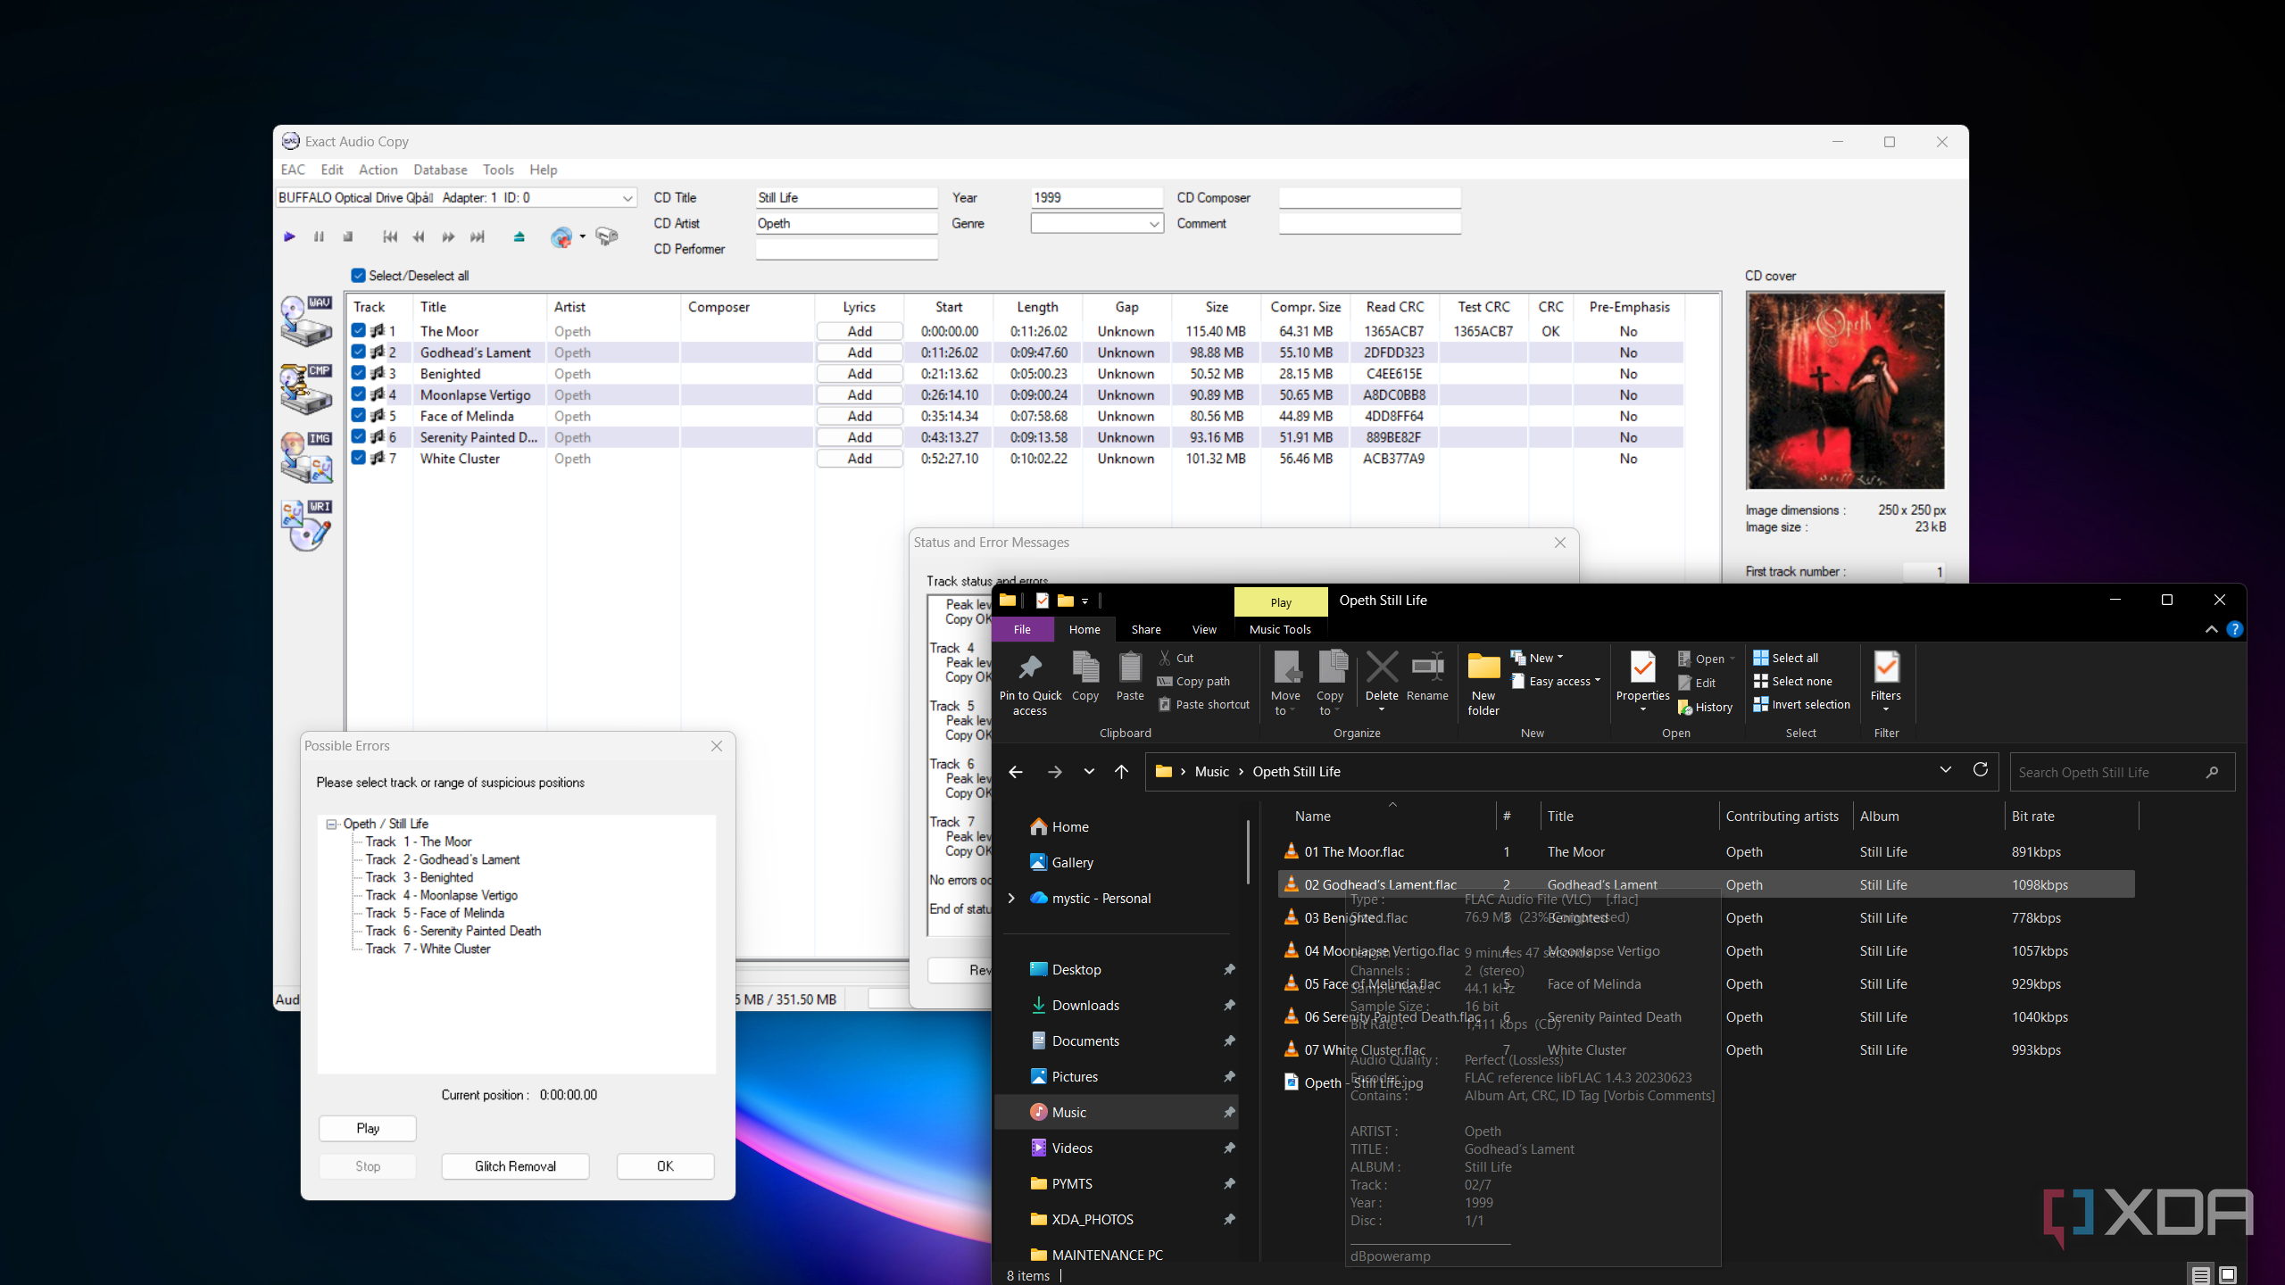This screenshot has width=2285, height=1285.
Task: Uncheck track 5 Face of Melinda checkbox
Action: tap(358, 415)
